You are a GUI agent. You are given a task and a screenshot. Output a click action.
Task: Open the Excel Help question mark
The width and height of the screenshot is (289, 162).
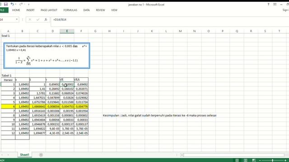268,4
